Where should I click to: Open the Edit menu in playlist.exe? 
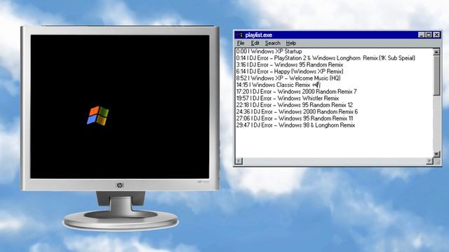click(x=255, y=43)
